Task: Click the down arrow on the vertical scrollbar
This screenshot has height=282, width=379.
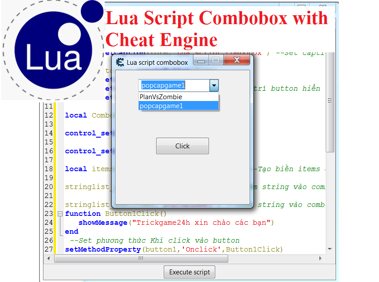Action: (x=330, y=249)
